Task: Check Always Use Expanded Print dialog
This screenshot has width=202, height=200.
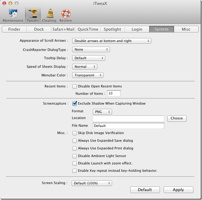Action: tap(75, 148)
